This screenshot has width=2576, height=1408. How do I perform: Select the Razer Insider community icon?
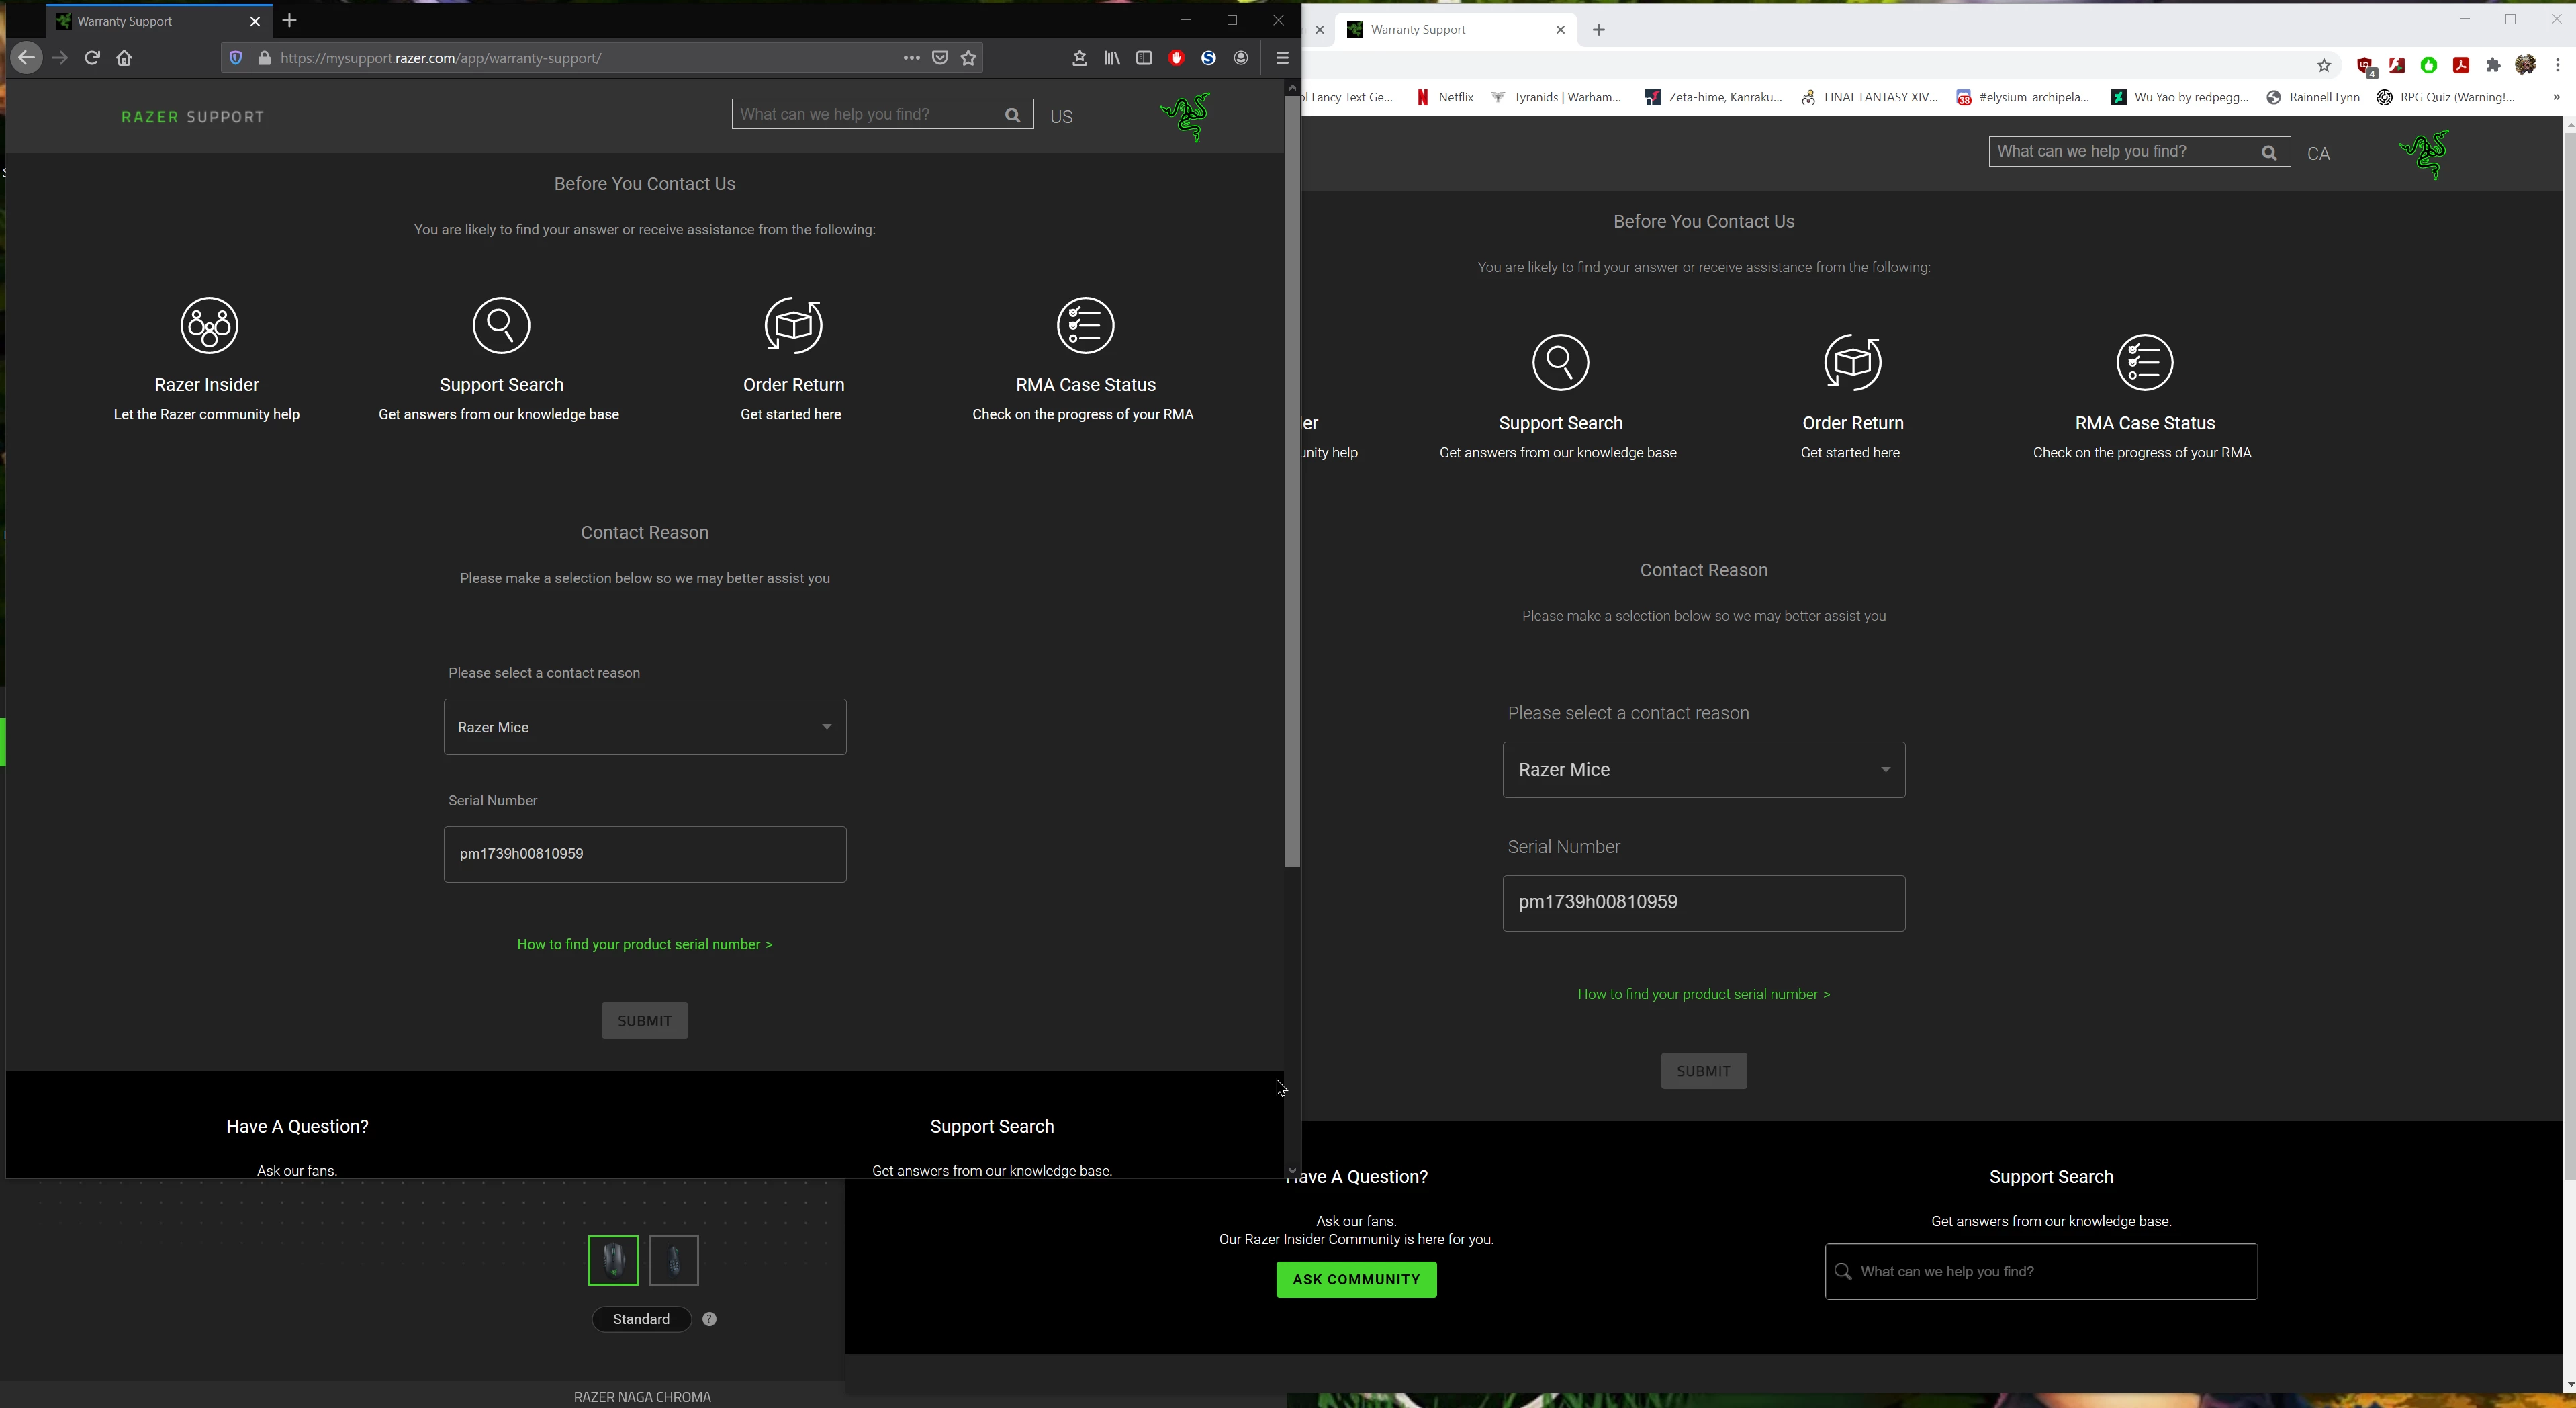coord(207,325)
